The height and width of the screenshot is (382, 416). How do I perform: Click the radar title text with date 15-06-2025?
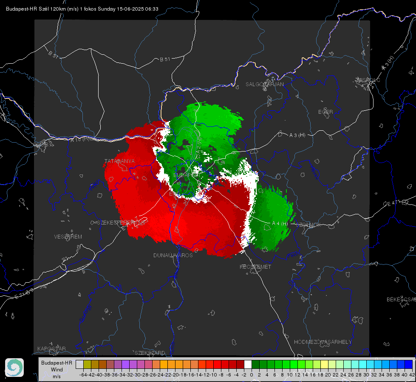[82, 9]
